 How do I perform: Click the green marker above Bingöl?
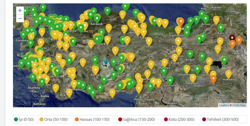point(190,54)
